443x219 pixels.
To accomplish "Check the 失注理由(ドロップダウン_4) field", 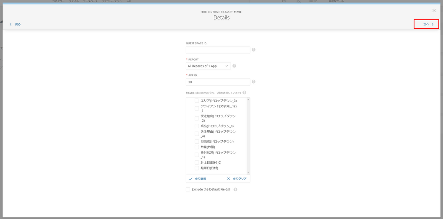I will (x=197, y=134).
